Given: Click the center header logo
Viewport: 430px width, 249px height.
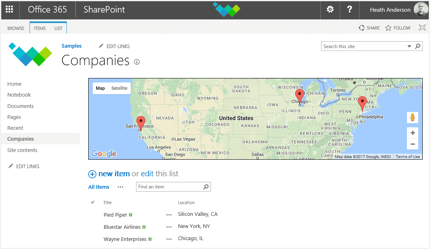Looking at the screenshot, I should point(226,10).
